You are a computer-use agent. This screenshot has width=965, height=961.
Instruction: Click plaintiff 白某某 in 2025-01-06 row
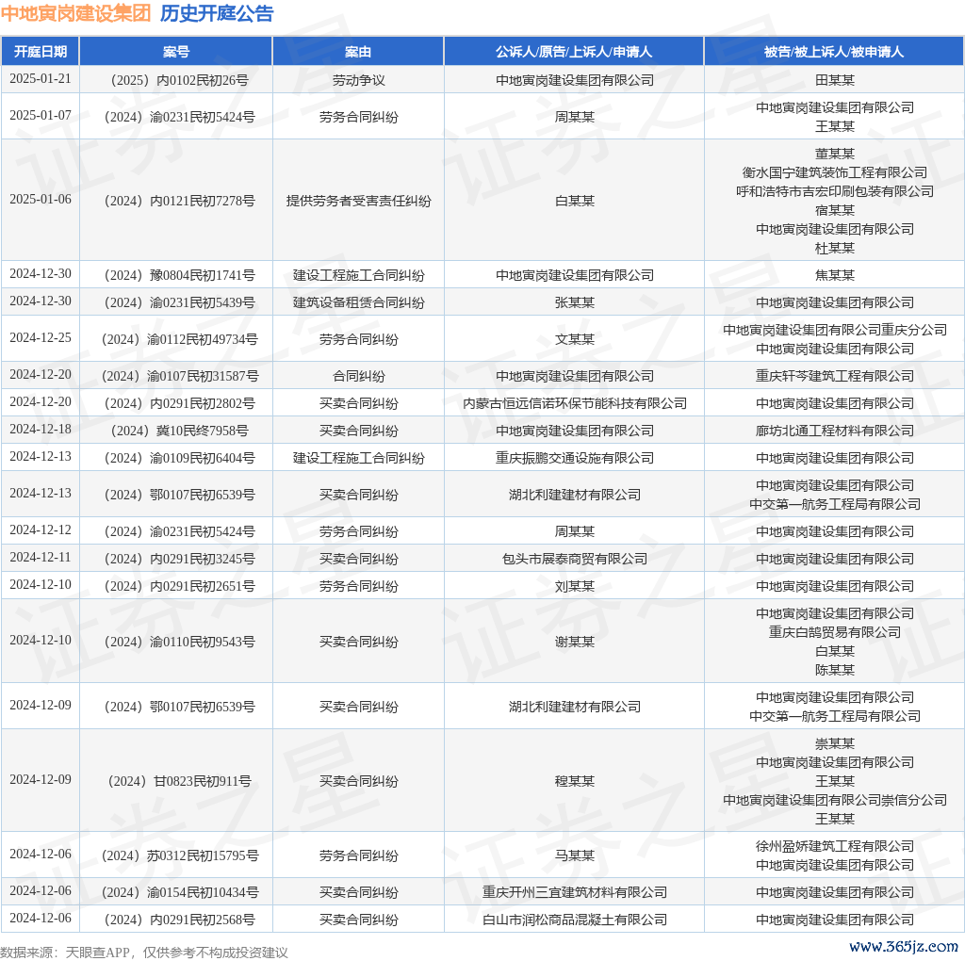pos(574,201)
